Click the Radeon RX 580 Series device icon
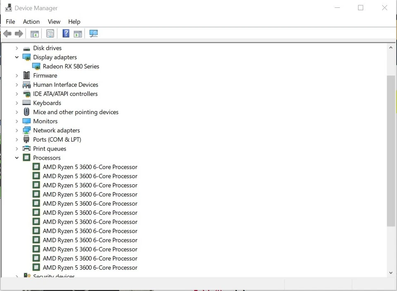The image size is (397, 291). (36, 66)
